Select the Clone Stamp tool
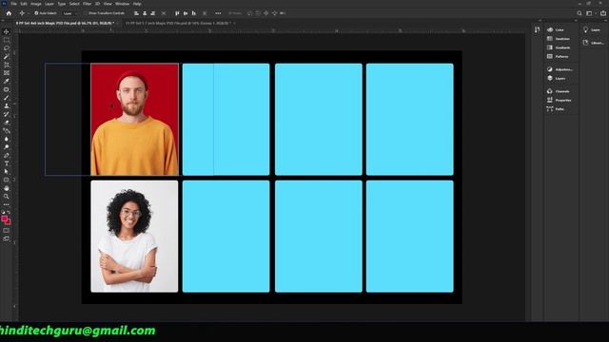The width and height of the screenshot is (609, 342). pyautogui.click(x=7, y=105)
